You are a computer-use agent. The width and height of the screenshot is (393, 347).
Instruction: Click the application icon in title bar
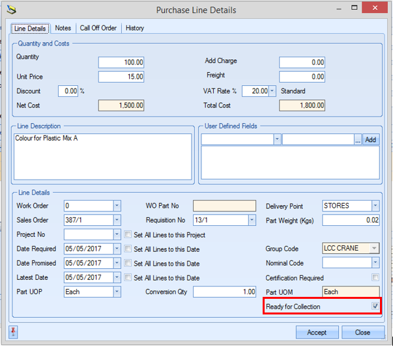(x=12, y=10)
